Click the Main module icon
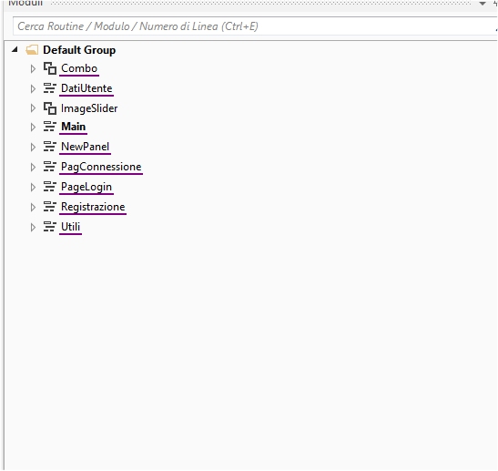Viewport: 498px width, 471px height. [x=50, y=127]
